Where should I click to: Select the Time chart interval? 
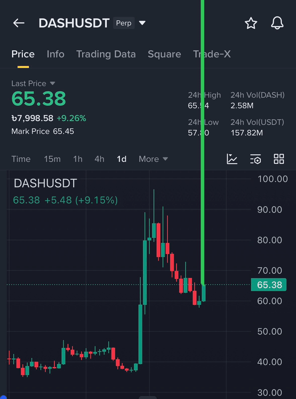point(21,159)
